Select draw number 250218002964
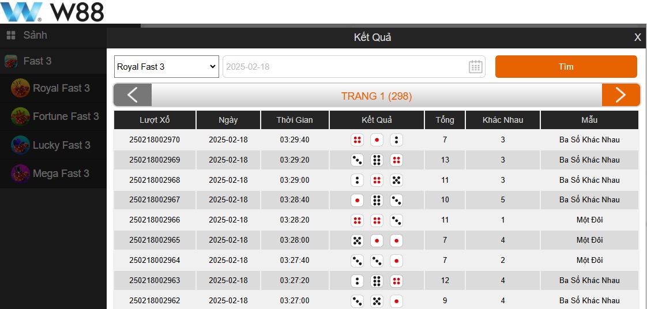The image size is (647, 309). [x=155, y=261]
